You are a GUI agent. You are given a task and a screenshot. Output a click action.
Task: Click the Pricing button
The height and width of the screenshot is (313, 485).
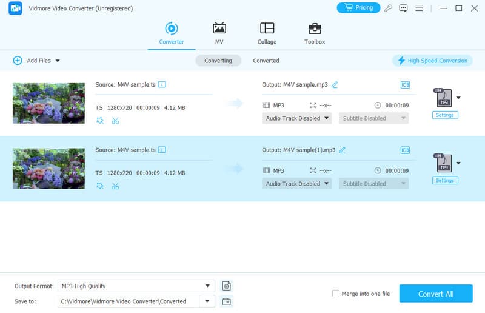coord(358,8)
